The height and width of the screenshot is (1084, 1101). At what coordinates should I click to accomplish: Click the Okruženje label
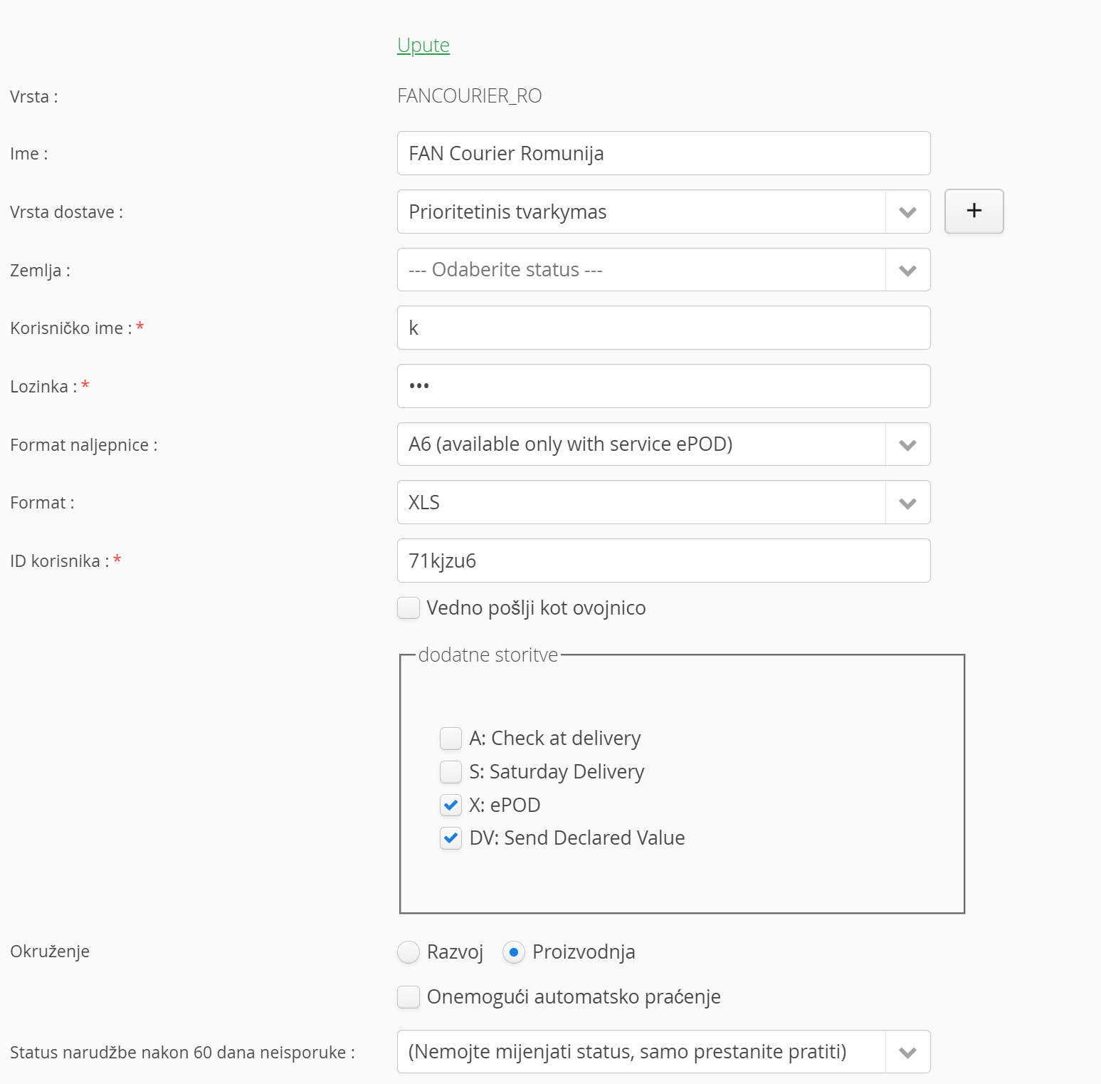click(50, 952)
